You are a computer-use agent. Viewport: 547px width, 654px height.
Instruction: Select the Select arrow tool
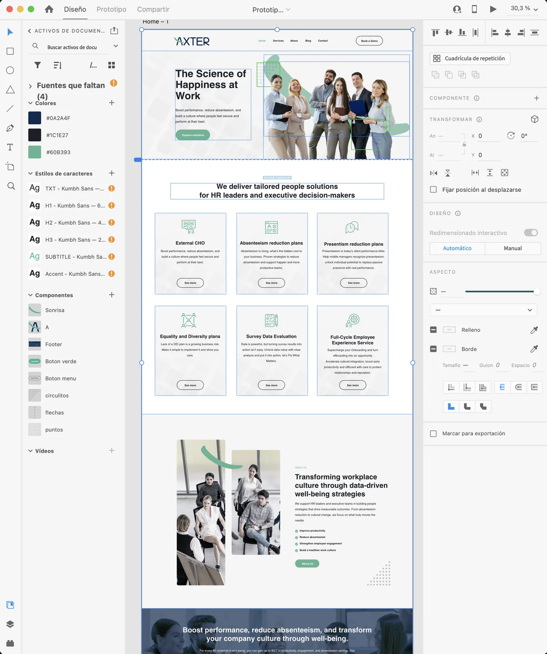[x=10, y=32]
